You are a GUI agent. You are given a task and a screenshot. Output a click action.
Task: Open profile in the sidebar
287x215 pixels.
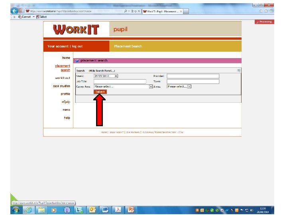point(65,94)
